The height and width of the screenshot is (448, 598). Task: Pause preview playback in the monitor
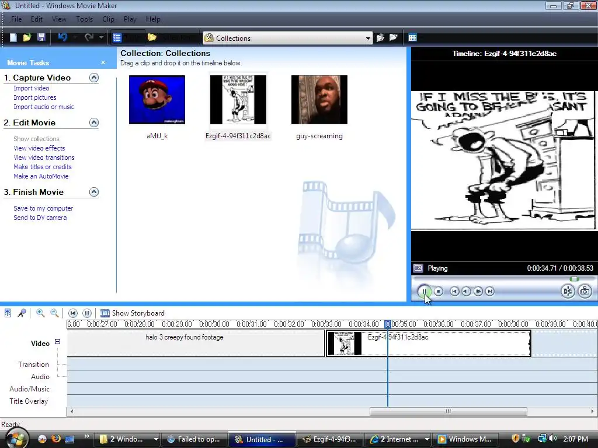424,292
